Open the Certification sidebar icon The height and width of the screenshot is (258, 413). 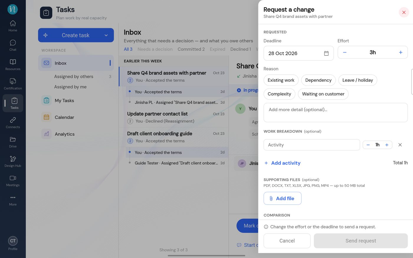click(13, 84)
